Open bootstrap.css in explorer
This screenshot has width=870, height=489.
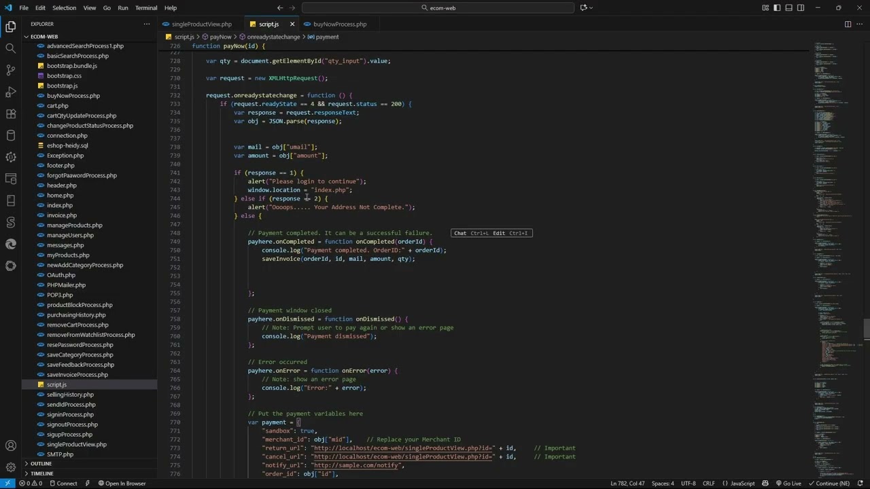pos(64,76)
